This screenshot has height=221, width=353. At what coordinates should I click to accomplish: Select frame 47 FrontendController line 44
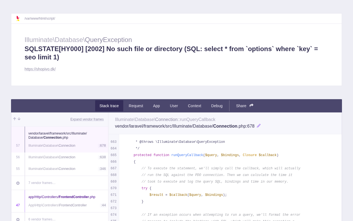click(60, 201)
